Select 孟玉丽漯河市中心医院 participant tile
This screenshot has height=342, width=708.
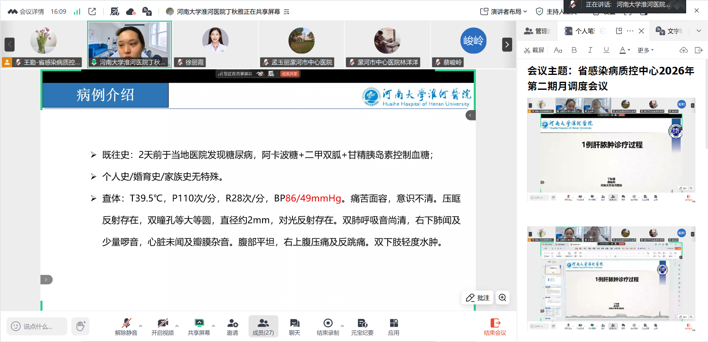click(301, 45)
